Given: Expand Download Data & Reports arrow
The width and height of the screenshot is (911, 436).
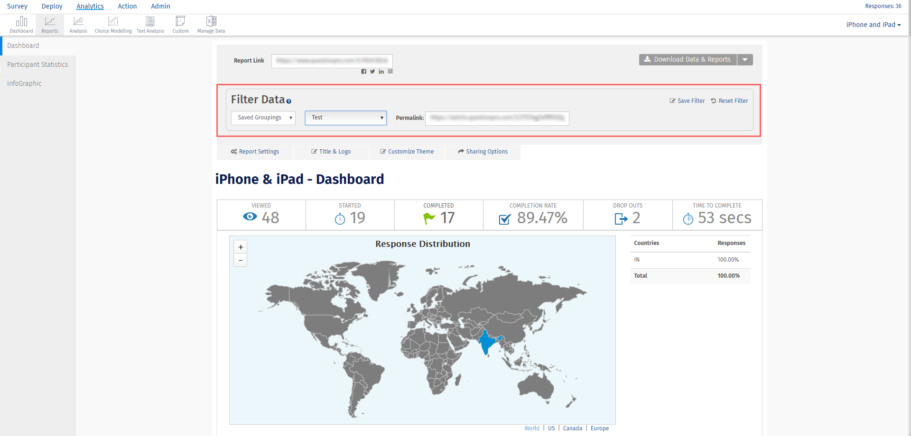Looking at the screenshot, I should tap(745, 60).
